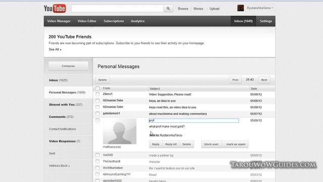Open the 'Website' message from TheVesthardt

click(154, 162)
